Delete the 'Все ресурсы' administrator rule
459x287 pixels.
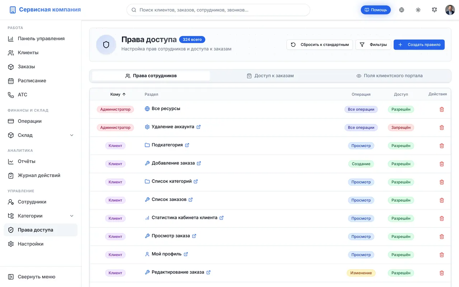442,109
